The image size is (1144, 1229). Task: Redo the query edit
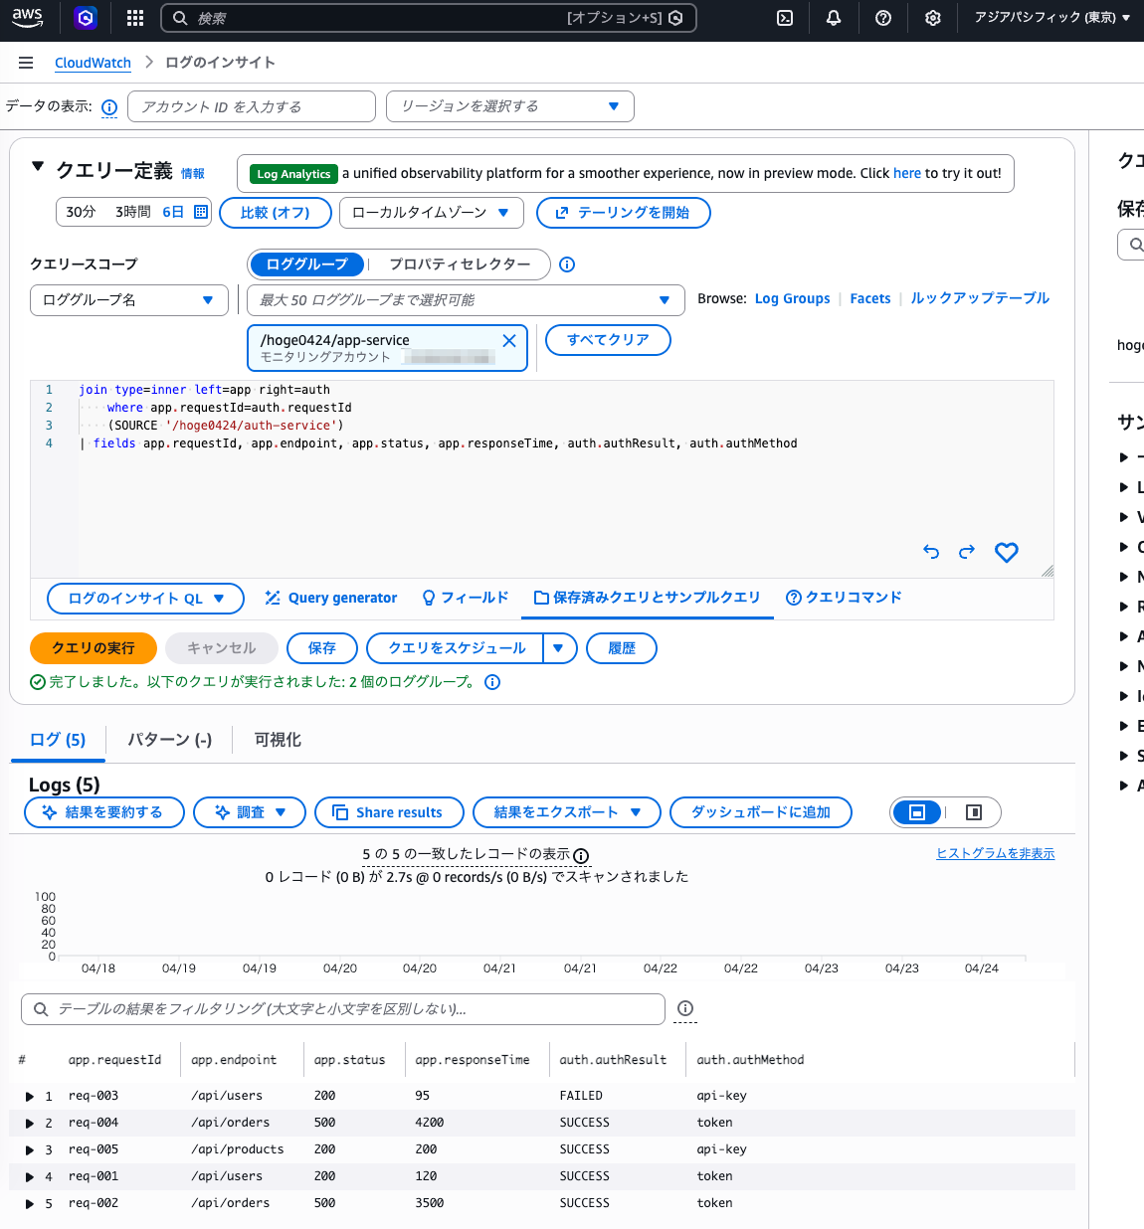(966, 552)
